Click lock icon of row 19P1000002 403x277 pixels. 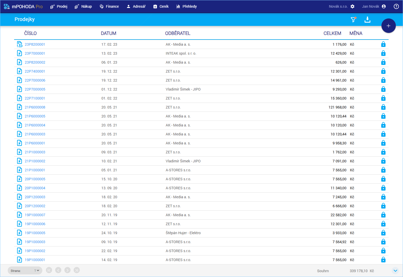[x=383, y=251]
